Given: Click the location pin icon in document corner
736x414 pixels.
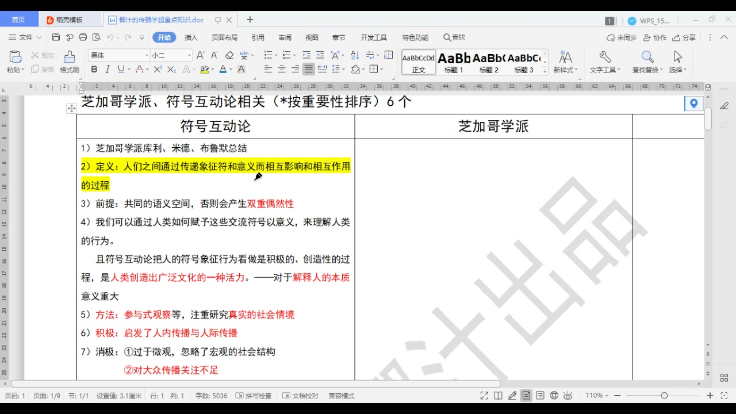Looking at the screenshot, I should 694,103.
